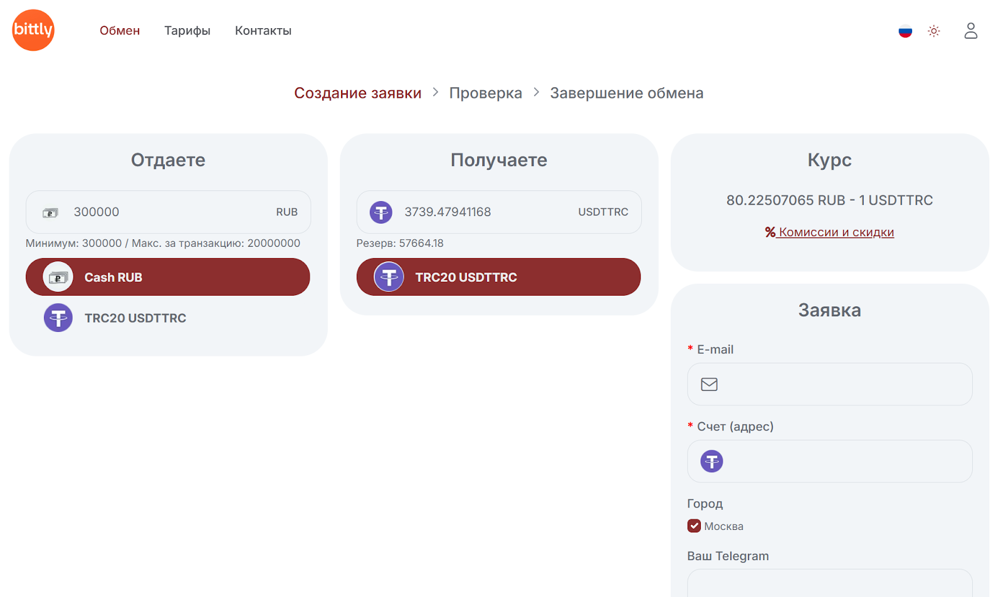Select the Проверка step
The width and height of the screenshot is (1003, 597).
[x=486, y=93]
